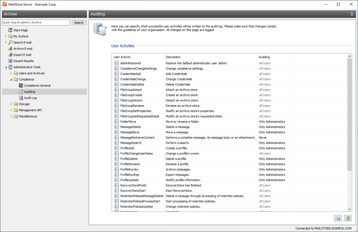This screenshot has width=358, height=232.
Task: Click the blue help question mark icon
Action: coord(352,14)
